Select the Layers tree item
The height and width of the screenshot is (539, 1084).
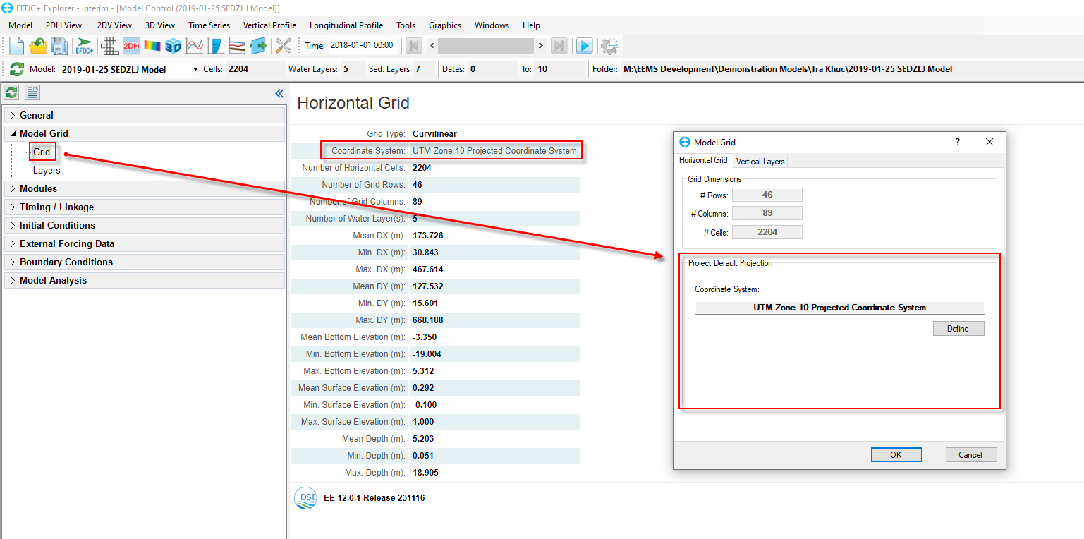[x=47, y=170]
